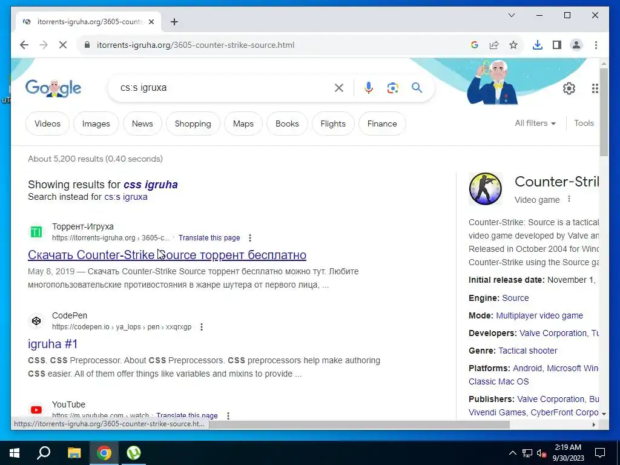Show hidden system tray icons

[512, 453]
